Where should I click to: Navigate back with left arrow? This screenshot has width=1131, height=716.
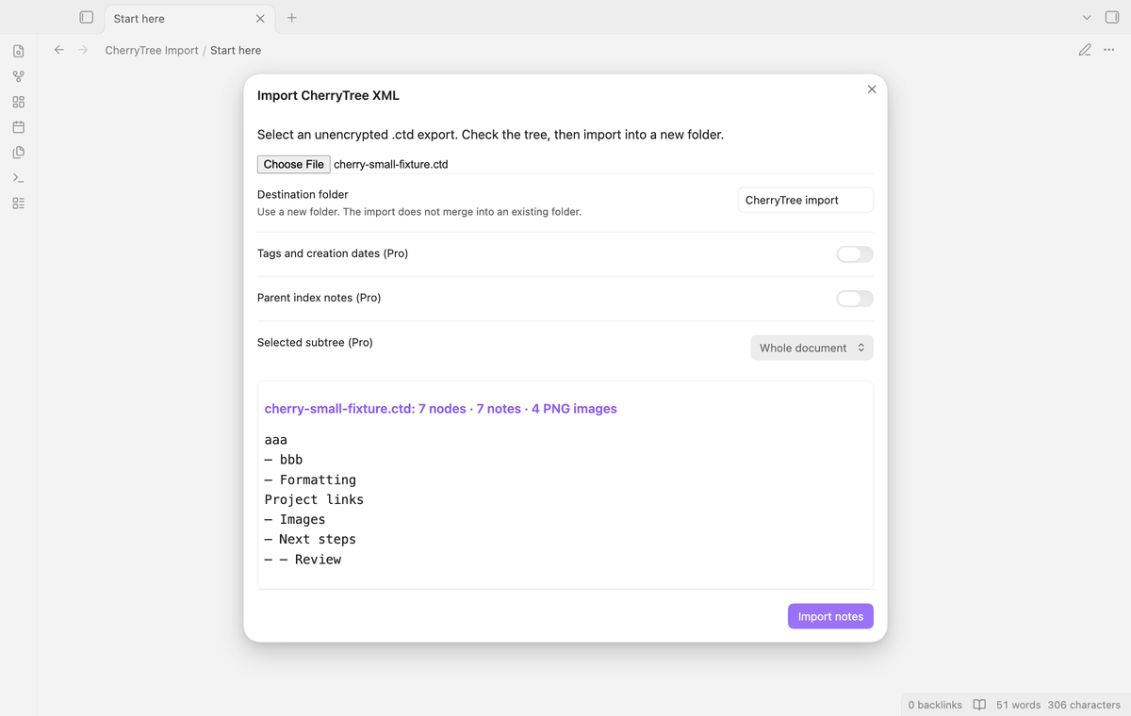point(58,50)
